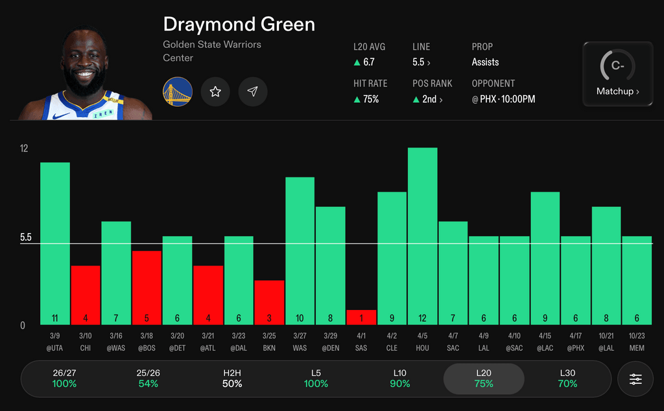Click the Draymond Green name heading
Screen dimensions: 664x411
(x=239, y=25)
